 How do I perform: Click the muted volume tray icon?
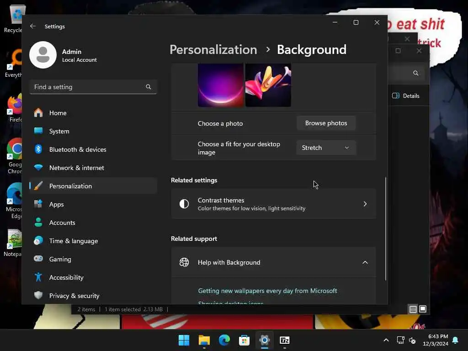click(413, 340)
